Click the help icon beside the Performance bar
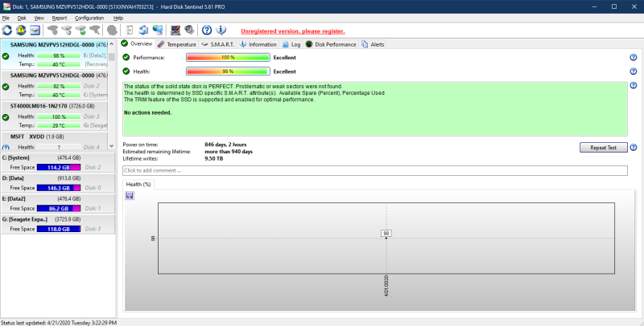This screenshot has height=326, width=644. click(x=634, y=57)
